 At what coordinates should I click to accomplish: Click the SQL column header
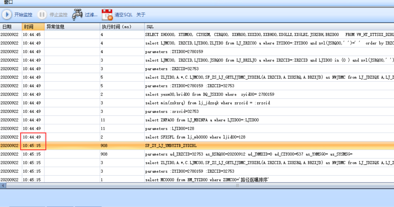point(269,27)
